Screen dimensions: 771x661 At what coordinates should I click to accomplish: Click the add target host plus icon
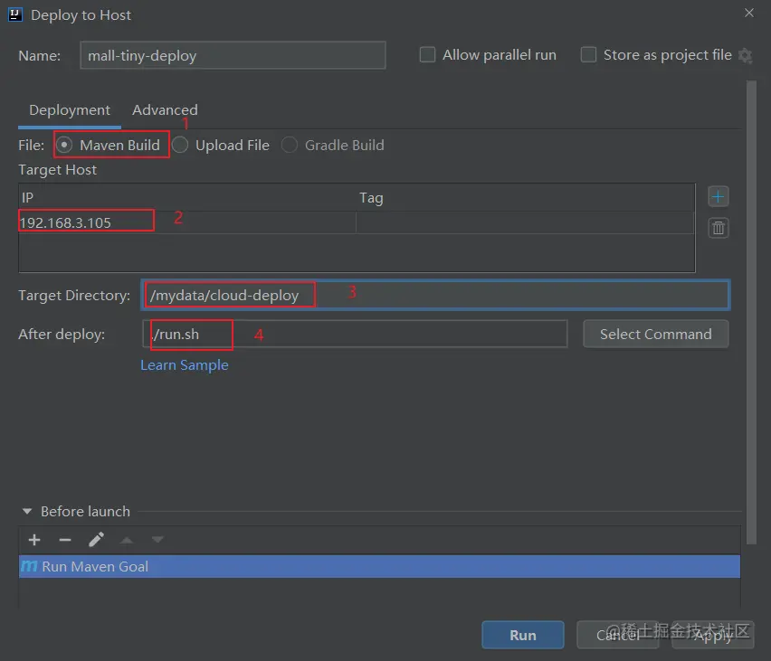[718, 197]
